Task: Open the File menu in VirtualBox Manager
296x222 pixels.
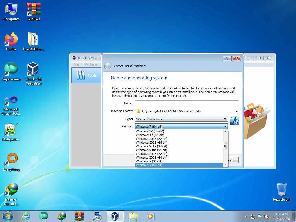Action: coord(76,64)
